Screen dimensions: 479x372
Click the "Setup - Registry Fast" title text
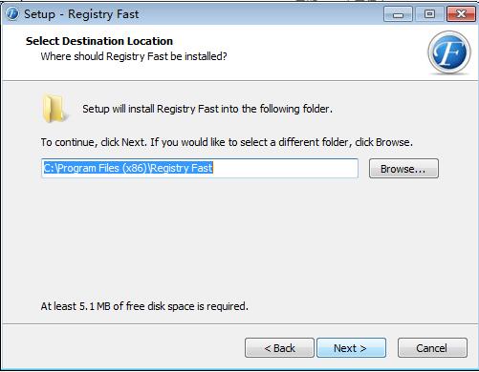81,14
